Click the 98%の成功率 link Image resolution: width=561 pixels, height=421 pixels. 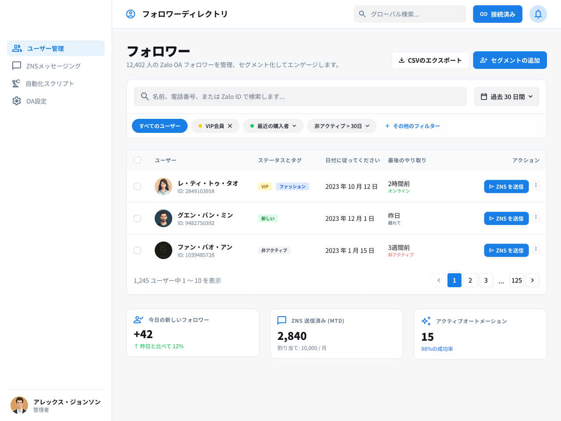[437, 349]
